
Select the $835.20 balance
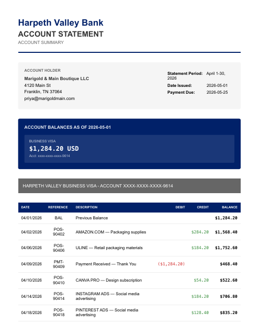click(x=229, y=313)
